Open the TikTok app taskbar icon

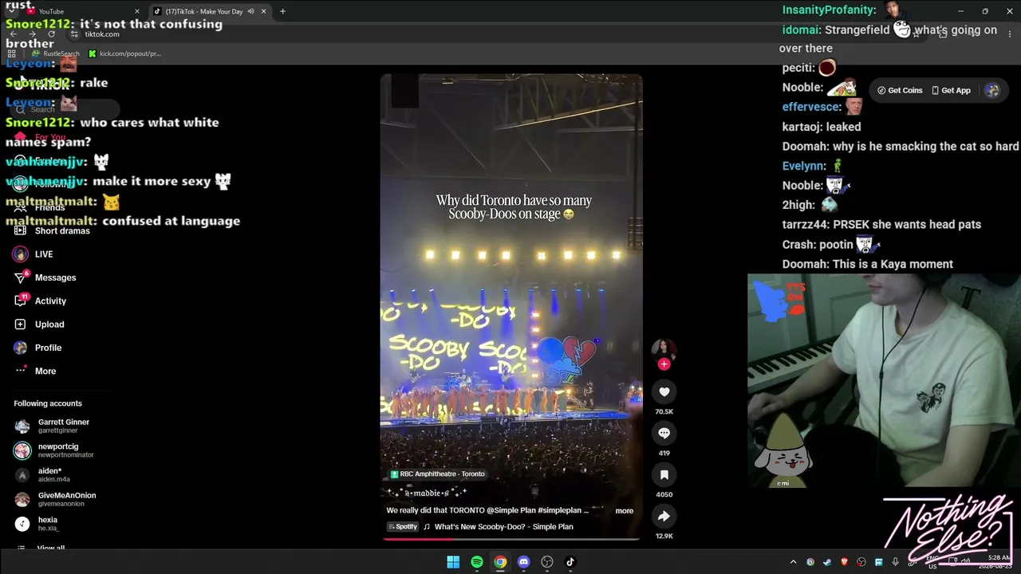570,562
